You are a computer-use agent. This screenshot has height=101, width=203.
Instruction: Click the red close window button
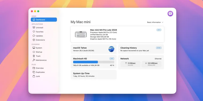pos(32,11)
